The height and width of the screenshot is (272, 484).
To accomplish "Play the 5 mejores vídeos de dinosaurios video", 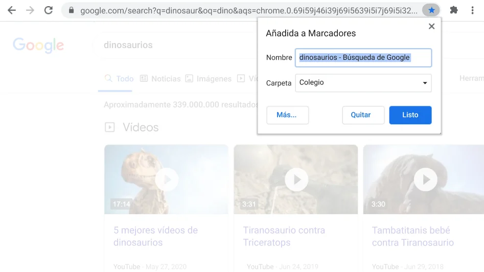I will tap(166, 179).
